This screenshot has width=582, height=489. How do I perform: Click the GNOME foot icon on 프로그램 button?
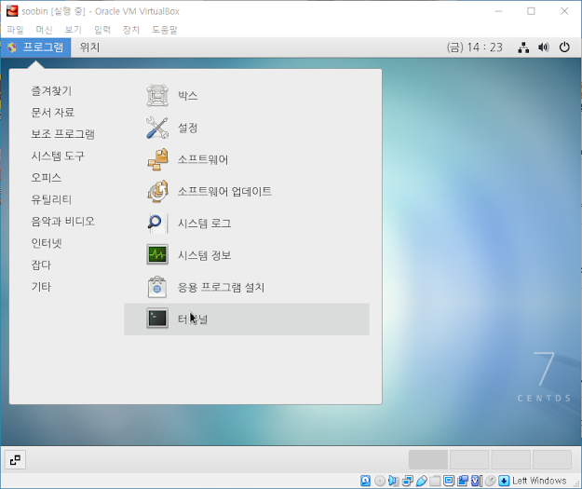(x=12, y=48)
